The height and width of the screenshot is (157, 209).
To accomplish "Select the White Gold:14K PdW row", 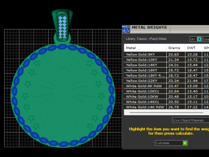I will (166, 107).
